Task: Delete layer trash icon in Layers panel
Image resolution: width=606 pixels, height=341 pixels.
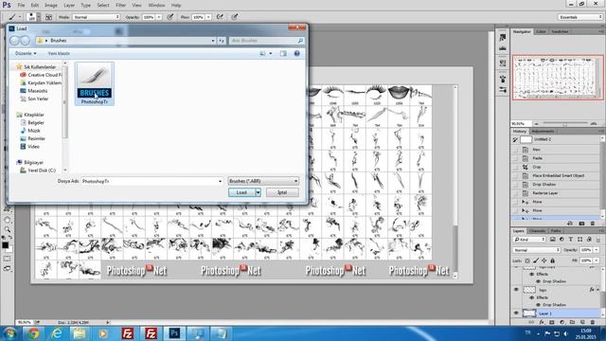Action: [x=593, y=322]
